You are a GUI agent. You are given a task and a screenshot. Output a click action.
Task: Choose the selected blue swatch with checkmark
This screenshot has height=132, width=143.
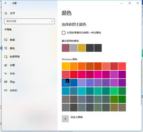click(66, 83)
